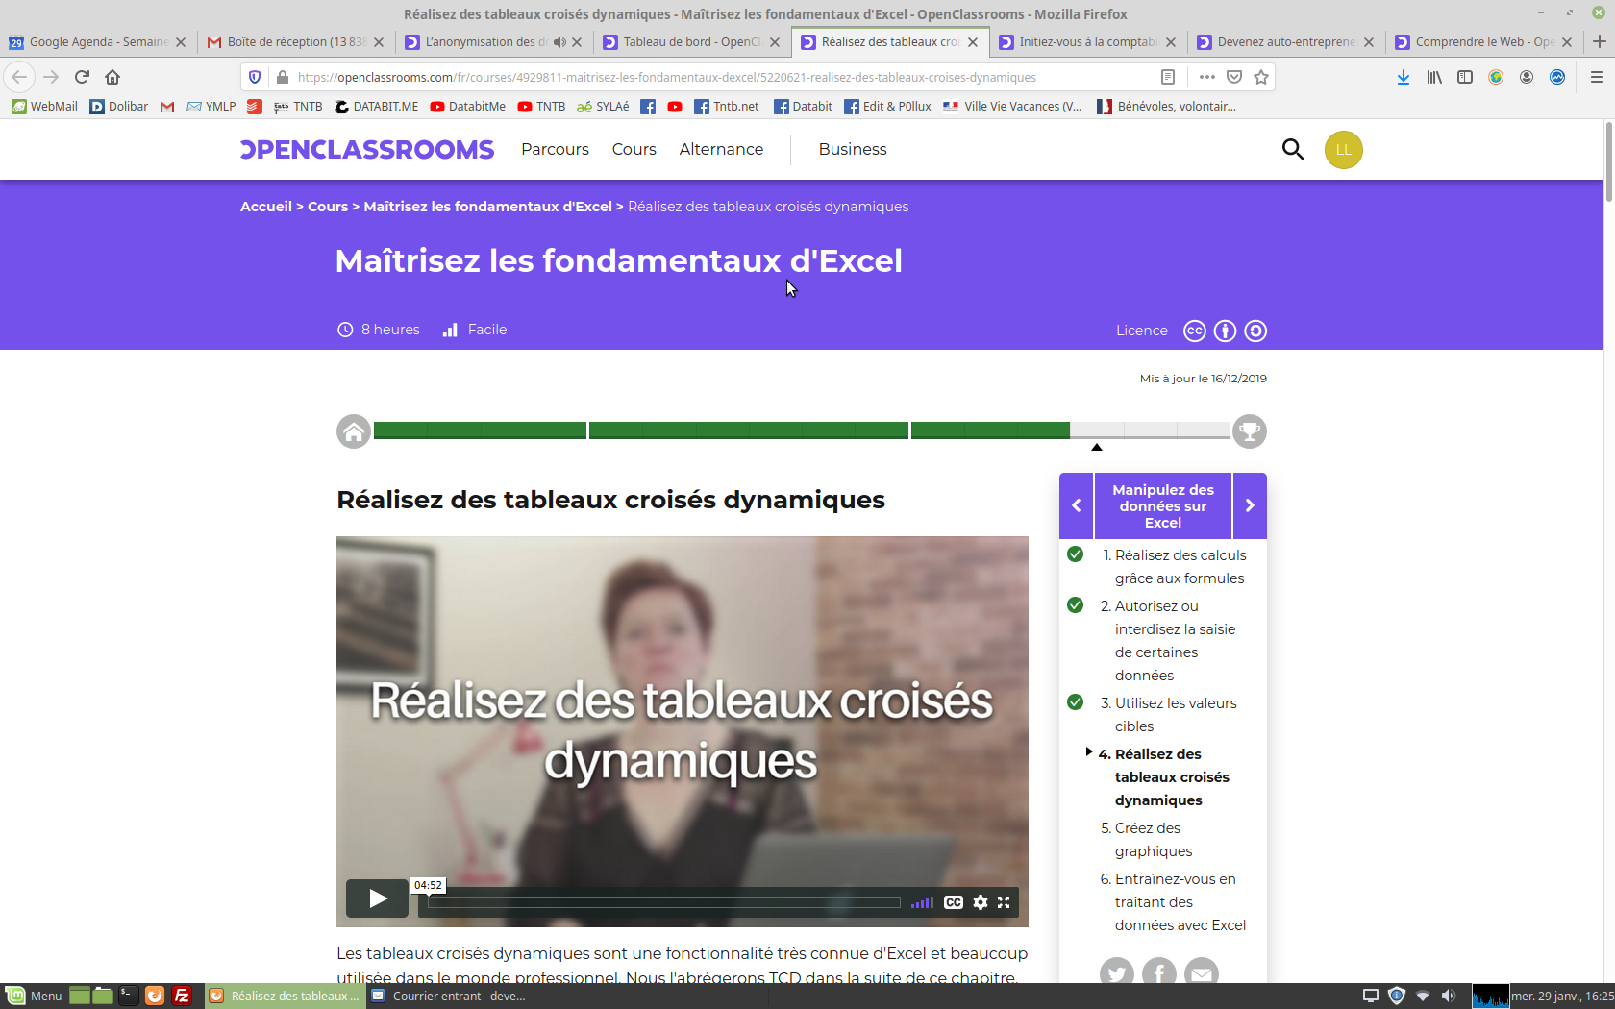The width and height of the screenshot is (1615, 1009).
Task: Open video settings gear icon
Action: [981, 902]
